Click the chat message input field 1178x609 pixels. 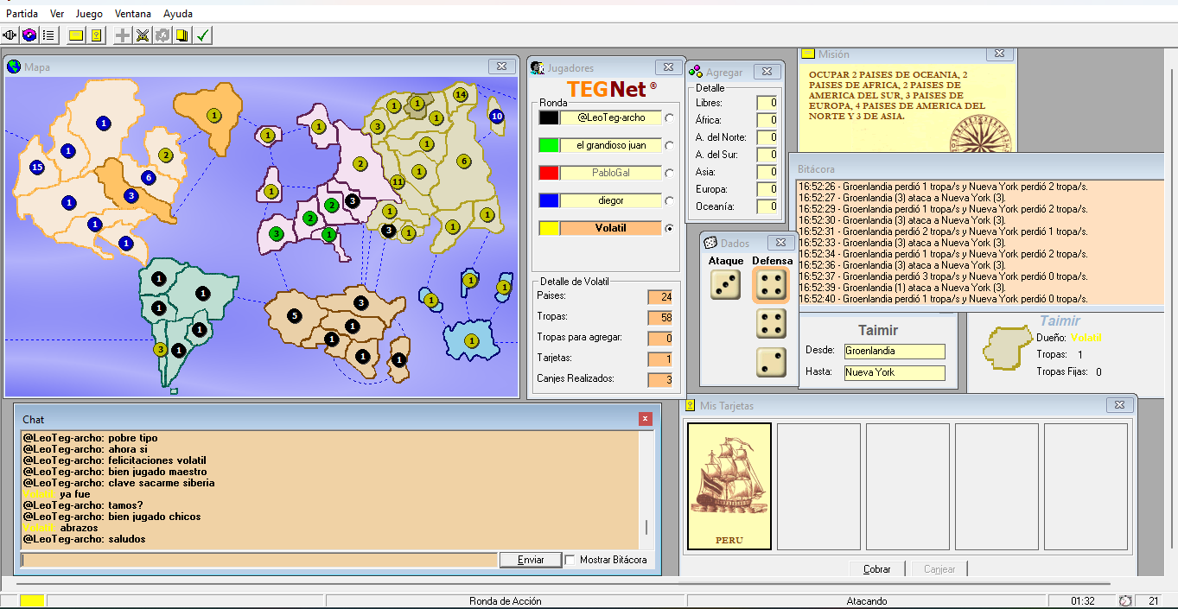point(259,560)
